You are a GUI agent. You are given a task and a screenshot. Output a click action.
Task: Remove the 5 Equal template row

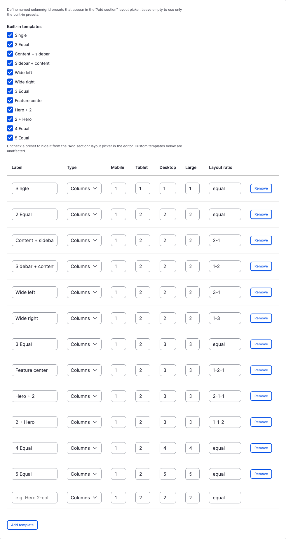point(261,474)
